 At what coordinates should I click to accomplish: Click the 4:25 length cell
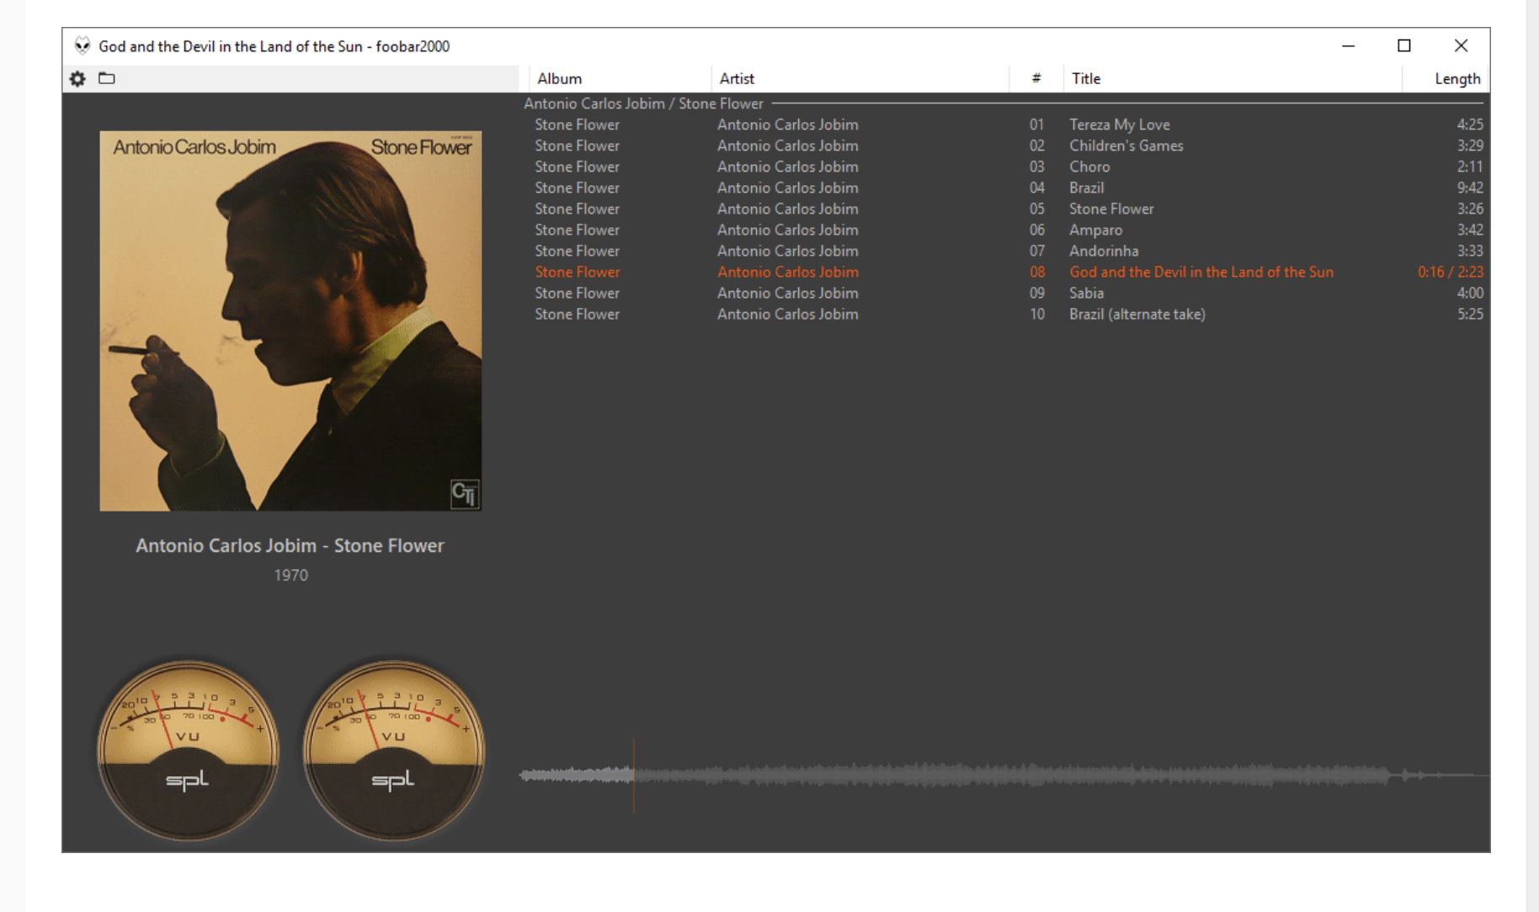[x=1470, y=125]
